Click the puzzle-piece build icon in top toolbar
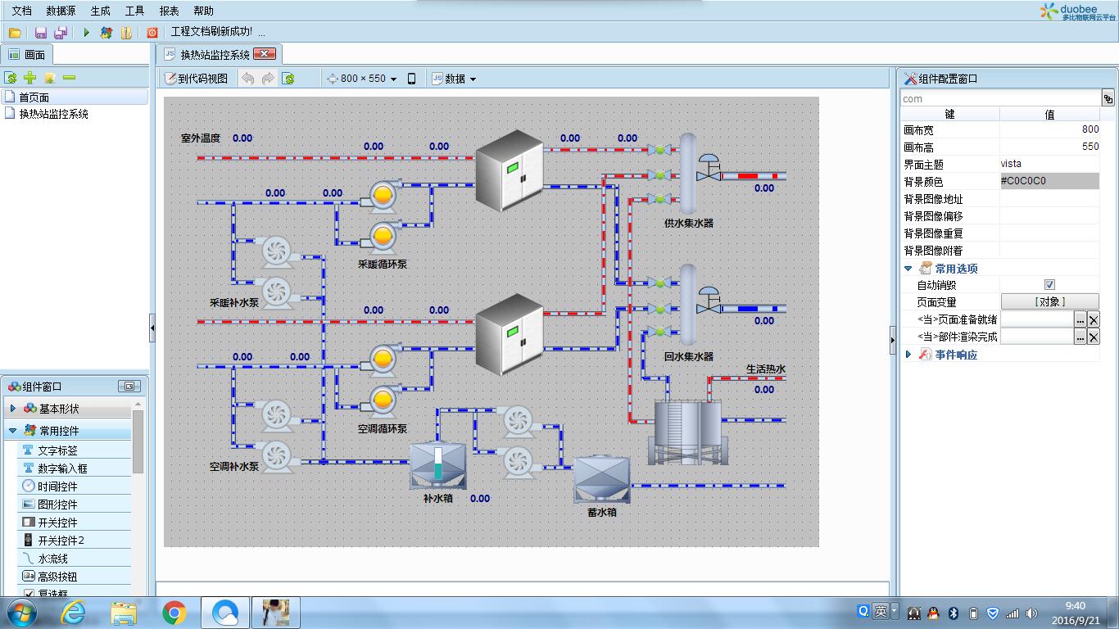 click(106, 33)
